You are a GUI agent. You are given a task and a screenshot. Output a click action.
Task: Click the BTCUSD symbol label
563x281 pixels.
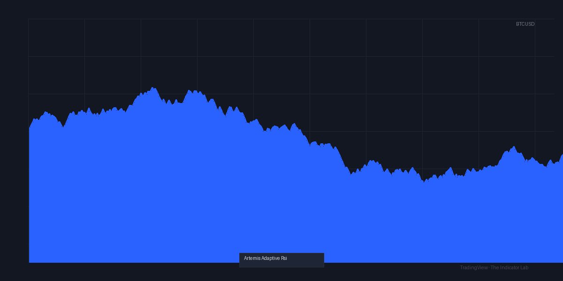click(525, 24)
